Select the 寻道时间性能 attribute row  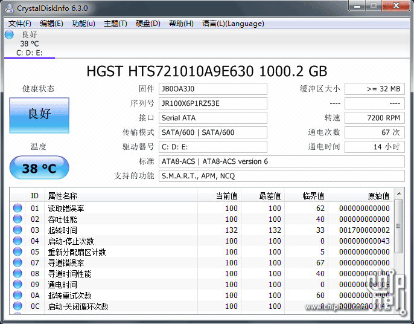click(202, 273)
